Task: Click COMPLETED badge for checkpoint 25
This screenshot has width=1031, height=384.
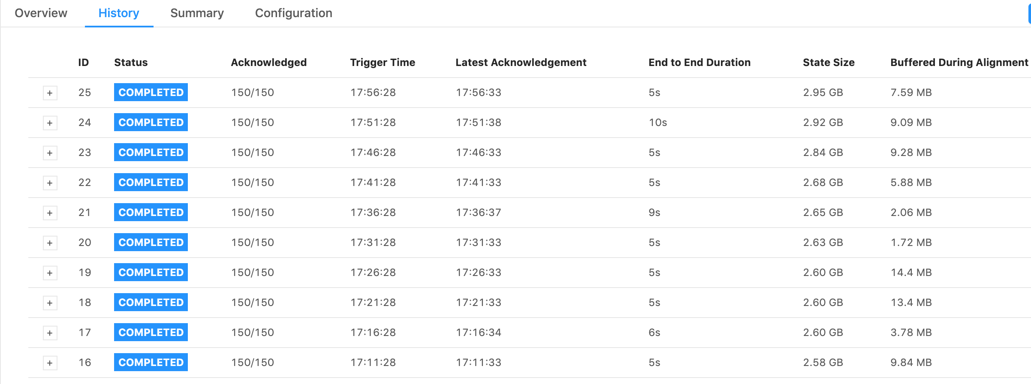Action: [x=151, y=93]
